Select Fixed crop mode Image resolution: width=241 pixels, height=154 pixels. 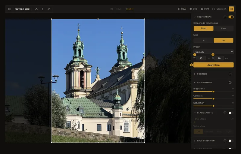203,28
